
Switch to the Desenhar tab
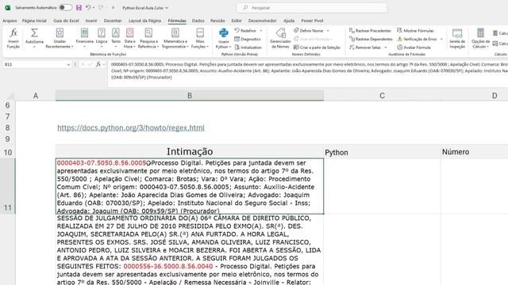[113, 21]
